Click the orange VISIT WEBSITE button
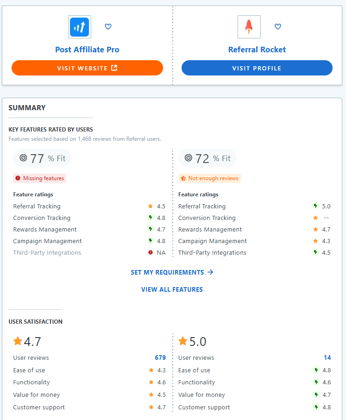This screenshot has height=420, width=346. [x=87, y=68]
